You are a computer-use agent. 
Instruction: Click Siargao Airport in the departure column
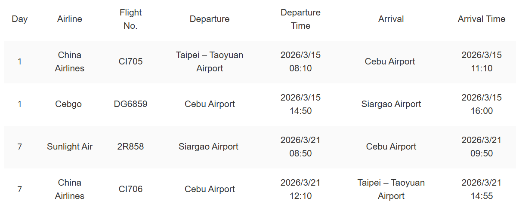tap(209, 147)
